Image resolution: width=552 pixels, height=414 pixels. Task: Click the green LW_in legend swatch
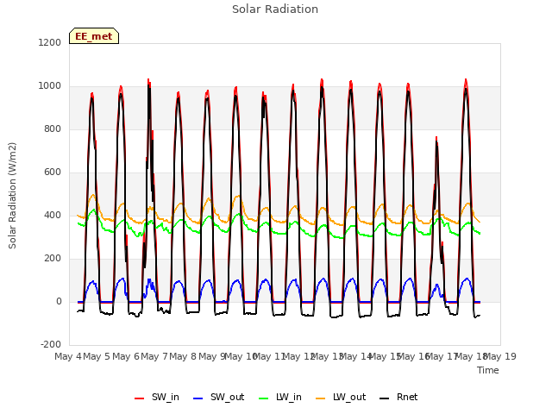click(264, 398)
